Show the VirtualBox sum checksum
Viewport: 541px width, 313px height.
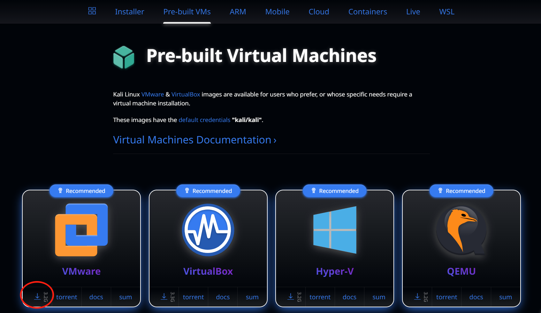point(252,297)
